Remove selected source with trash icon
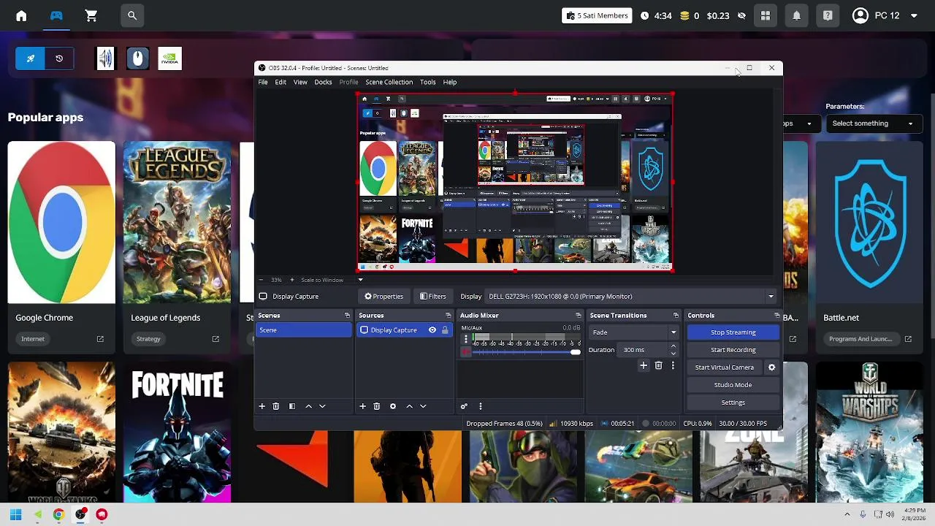 point(376,406)
